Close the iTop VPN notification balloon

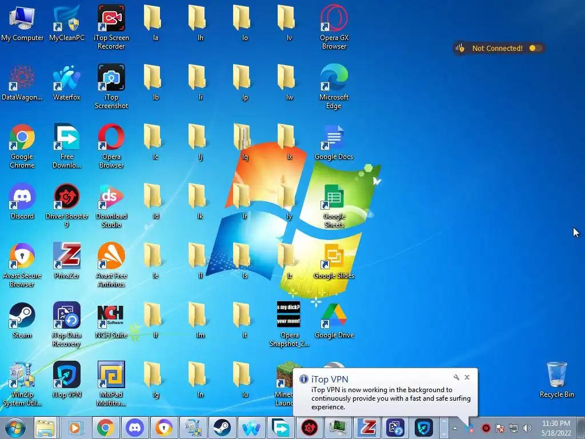pos(467,377)
